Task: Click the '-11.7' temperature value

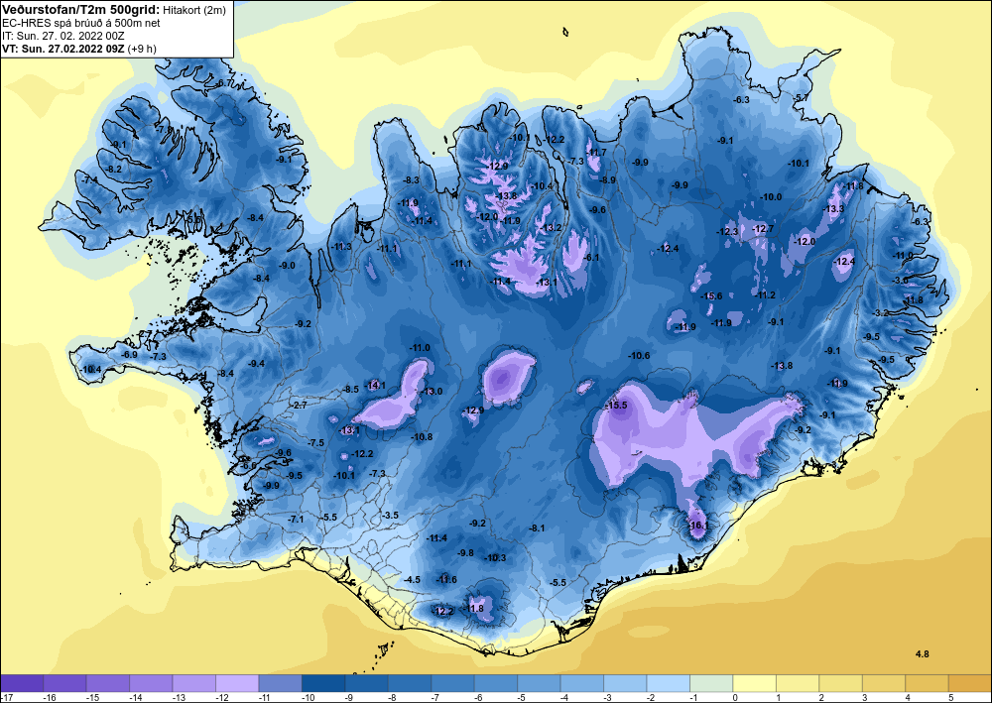Action: (596, 153)
